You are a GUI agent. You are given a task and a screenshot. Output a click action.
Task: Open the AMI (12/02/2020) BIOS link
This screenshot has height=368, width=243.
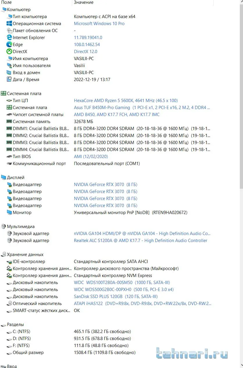point(91,157)
